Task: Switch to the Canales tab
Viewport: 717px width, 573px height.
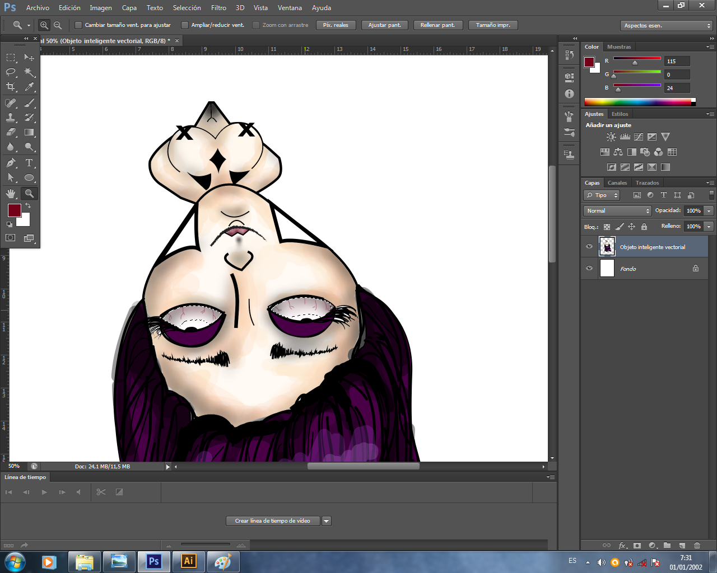Action: click(617, 183)
